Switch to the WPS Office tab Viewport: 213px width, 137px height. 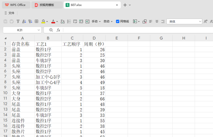pyautogui.click(x=16, y=5)
